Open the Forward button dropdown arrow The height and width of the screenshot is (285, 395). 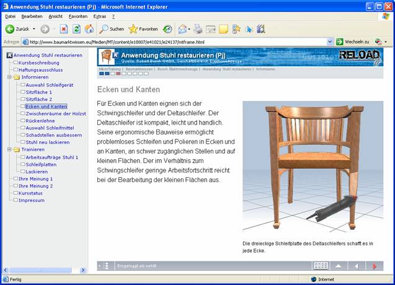[54, 29]
